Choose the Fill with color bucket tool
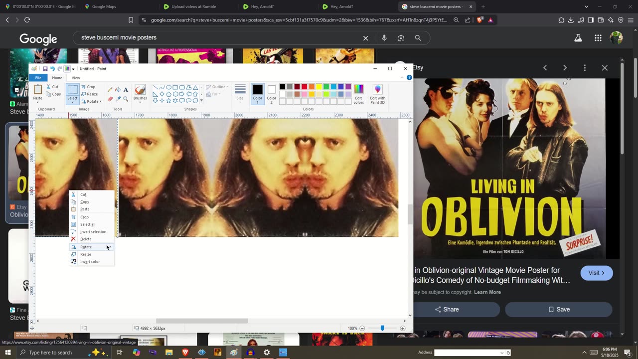This screenshot has width=638, height=359. (118, 90)
